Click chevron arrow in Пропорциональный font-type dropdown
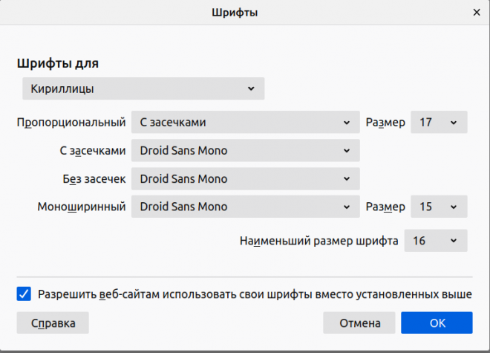Viewport: 490px width, 353px height. pyautogui.click(x=347, y=123)
